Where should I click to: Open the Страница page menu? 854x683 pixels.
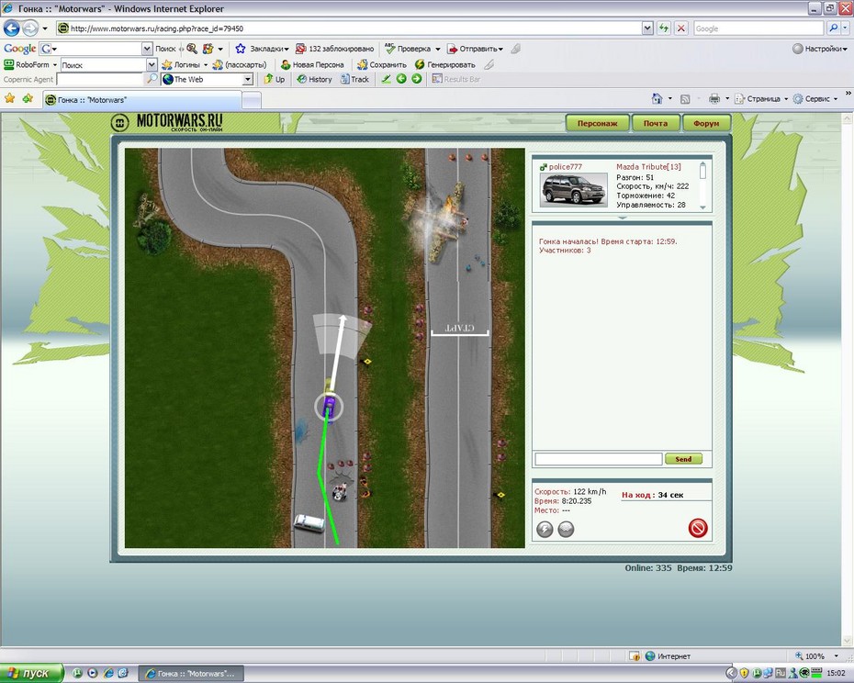click(x=761, y=99)
